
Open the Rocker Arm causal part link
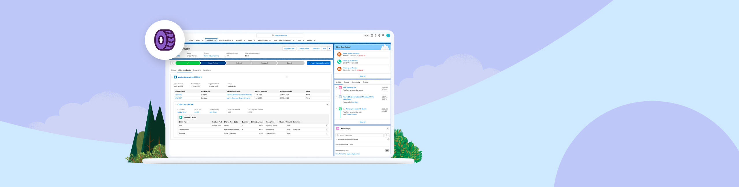click(182, 112)
